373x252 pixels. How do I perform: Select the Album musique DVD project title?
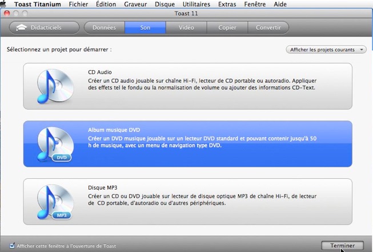tap(114, 130)
